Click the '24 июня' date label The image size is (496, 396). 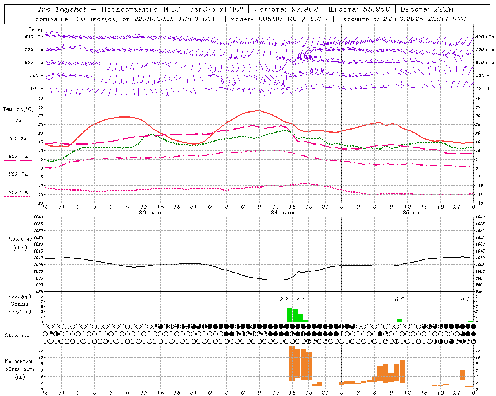(x=282, y=213)
